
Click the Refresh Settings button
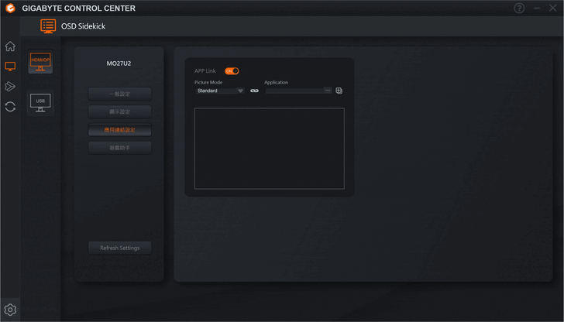click(120, 248)
